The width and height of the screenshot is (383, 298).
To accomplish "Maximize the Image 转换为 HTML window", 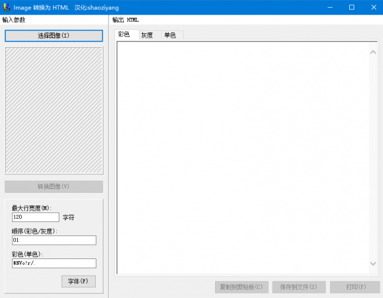I will click(352, 7).
